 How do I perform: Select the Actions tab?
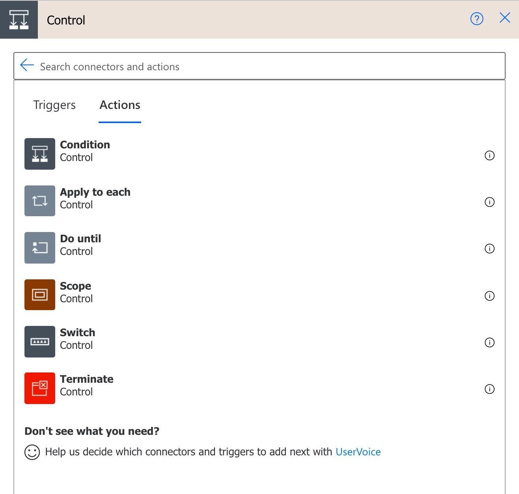pyautogui.click(x=120, y=105)
